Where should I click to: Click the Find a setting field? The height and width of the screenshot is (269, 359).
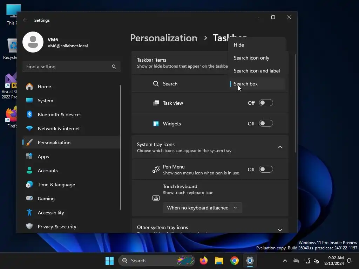coord(72,67)
